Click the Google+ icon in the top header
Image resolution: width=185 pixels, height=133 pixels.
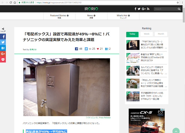[144, 9]
